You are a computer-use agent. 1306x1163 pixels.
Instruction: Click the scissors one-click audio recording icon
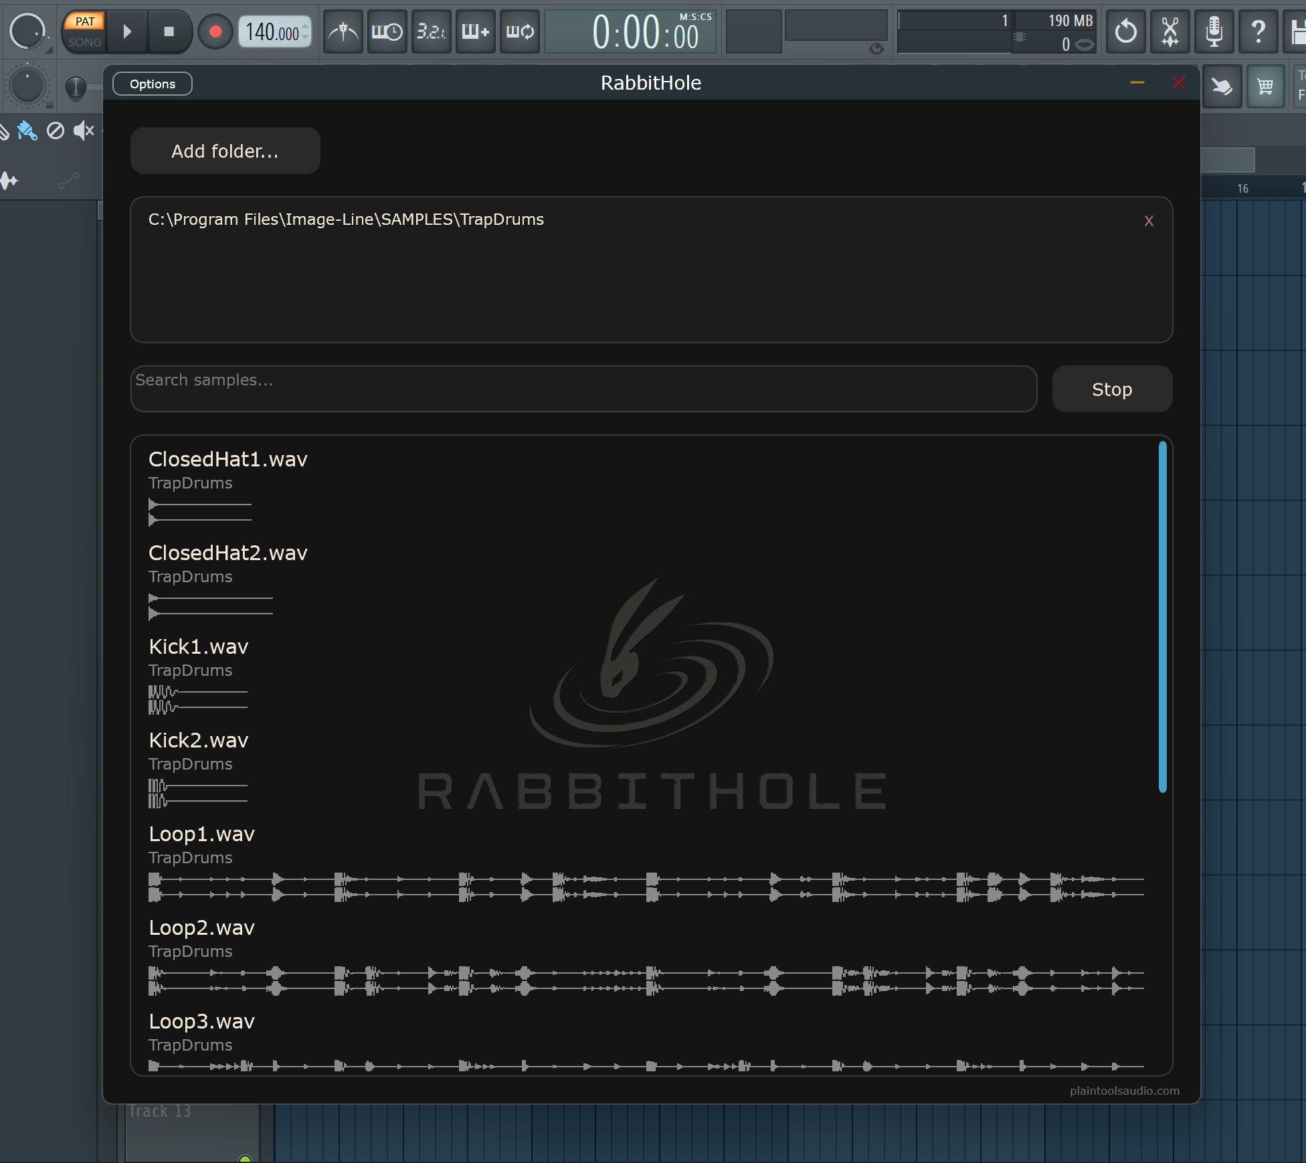(x=1170, y=31)
